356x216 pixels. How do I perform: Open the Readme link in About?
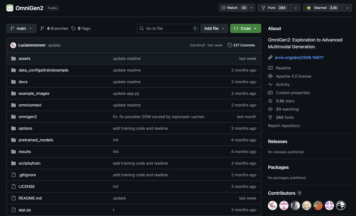[283, 68]
